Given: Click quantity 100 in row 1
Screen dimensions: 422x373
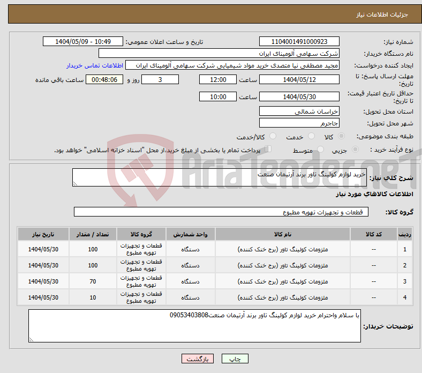Looking at the screenshot, I should pyautogui.click(x=93, y=249).
